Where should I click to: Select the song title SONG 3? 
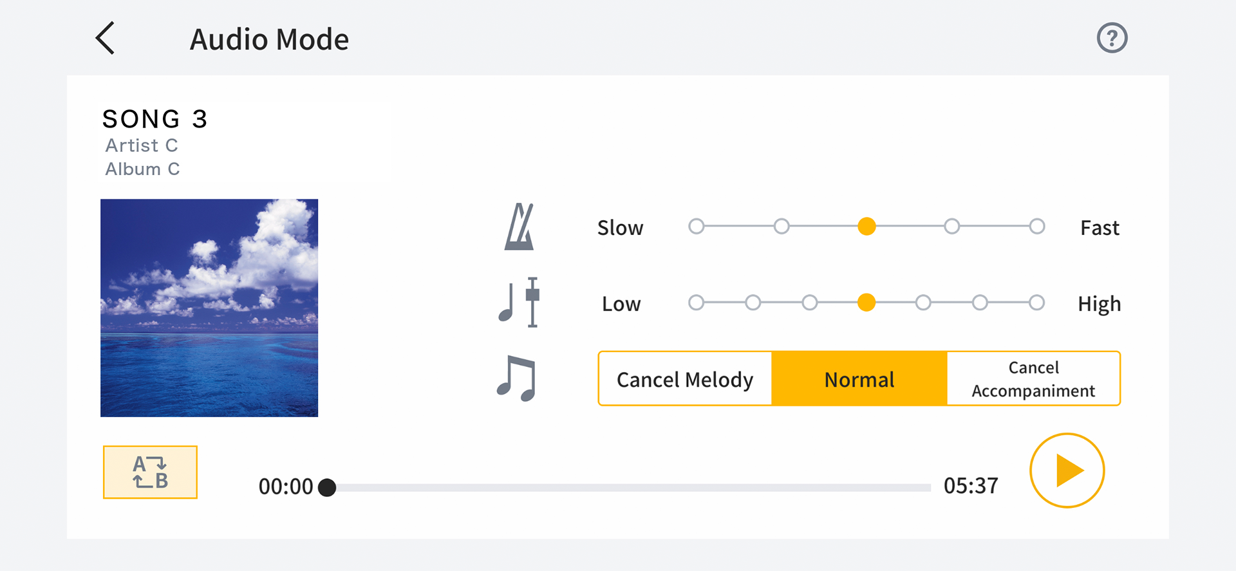[154, 119]
